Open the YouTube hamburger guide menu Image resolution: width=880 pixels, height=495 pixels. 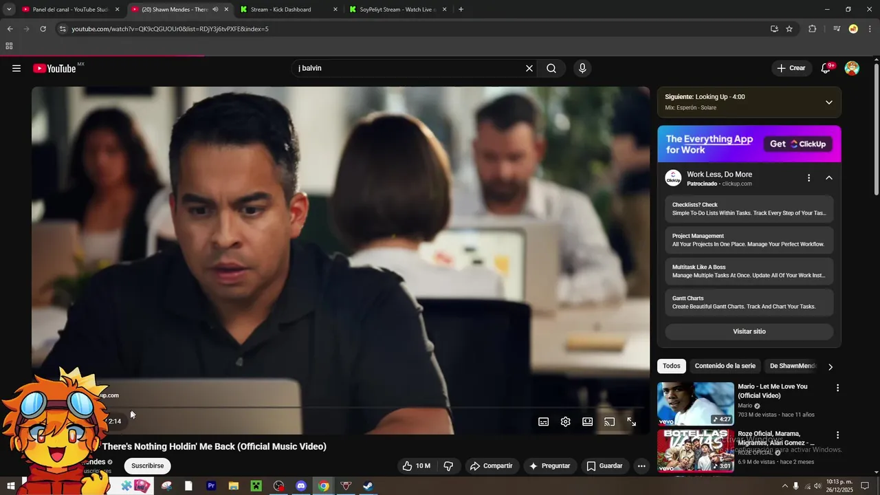coord(16,68)
